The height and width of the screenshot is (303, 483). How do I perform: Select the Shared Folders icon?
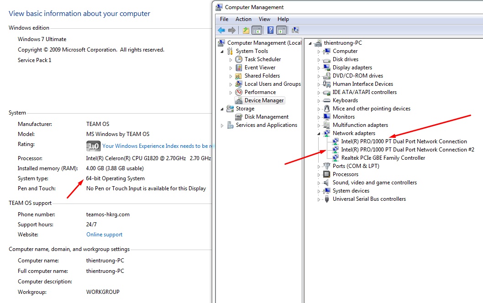[239, 76]
